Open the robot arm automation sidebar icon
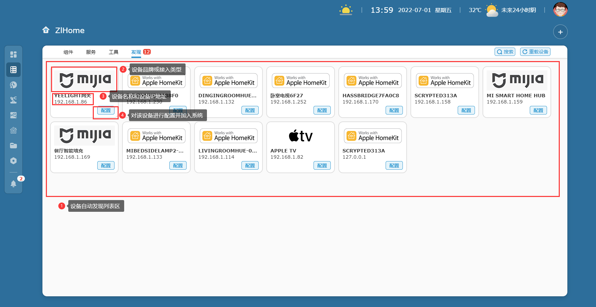This screenshot has width=596, height=307. [x=13, y=100]
